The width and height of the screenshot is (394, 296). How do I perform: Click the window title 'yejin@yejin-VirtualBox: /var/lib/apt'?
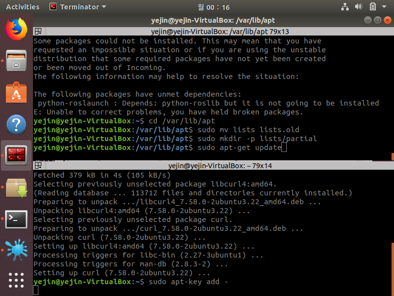click(213, 20)
